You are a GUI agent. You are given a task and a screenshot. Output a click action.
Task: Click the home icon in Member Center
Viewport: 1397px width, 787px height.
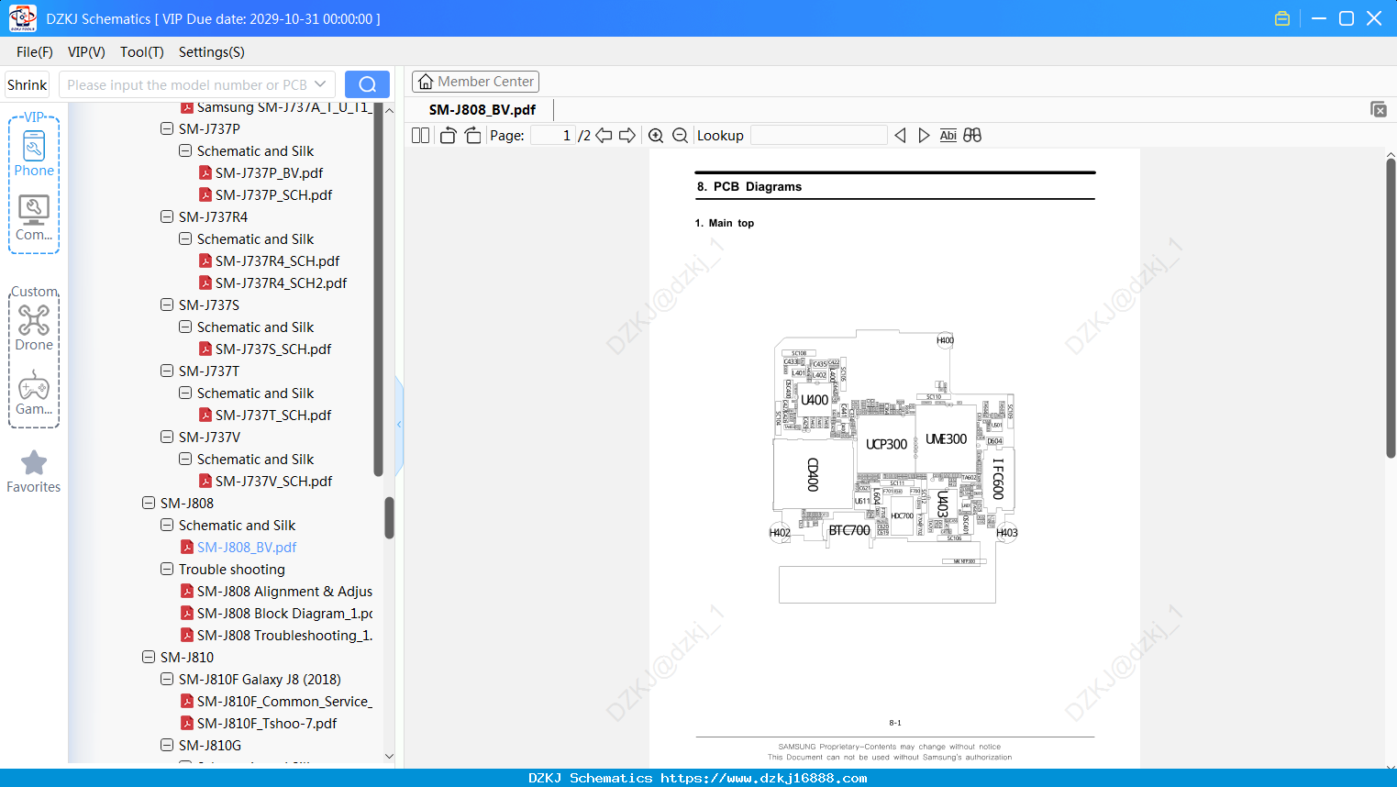pos(426,82)
